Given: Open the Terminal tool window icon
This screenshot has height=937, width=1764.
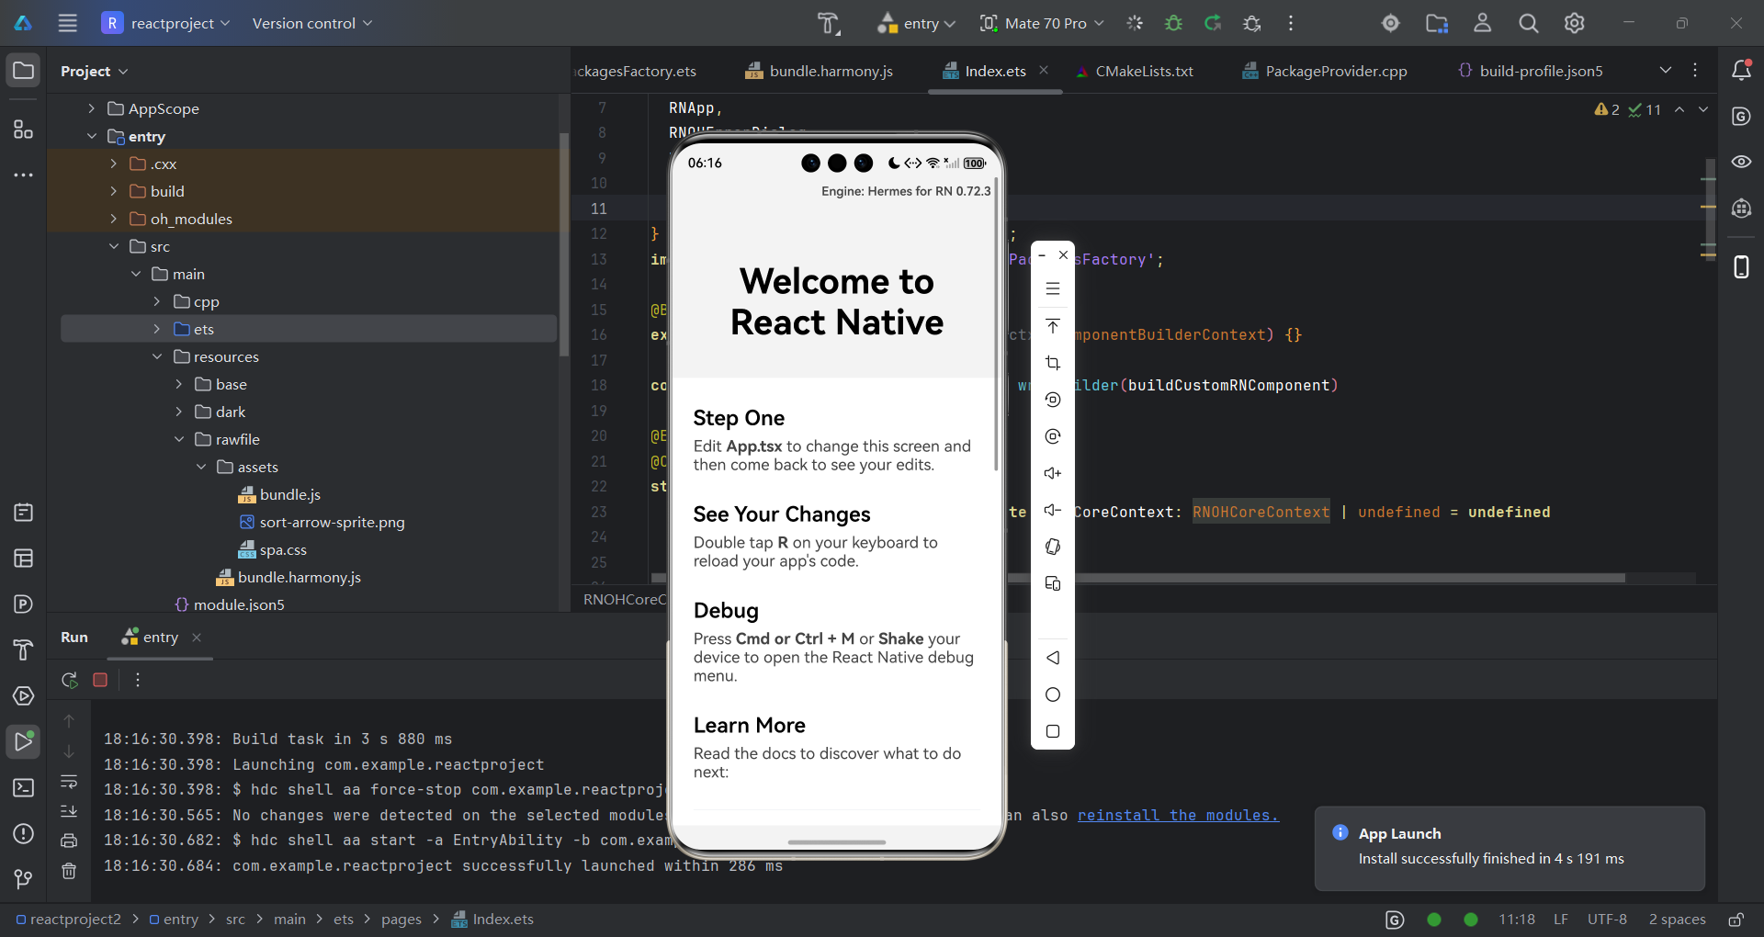Looking at the screenshot, I should [x=23, y=787].
